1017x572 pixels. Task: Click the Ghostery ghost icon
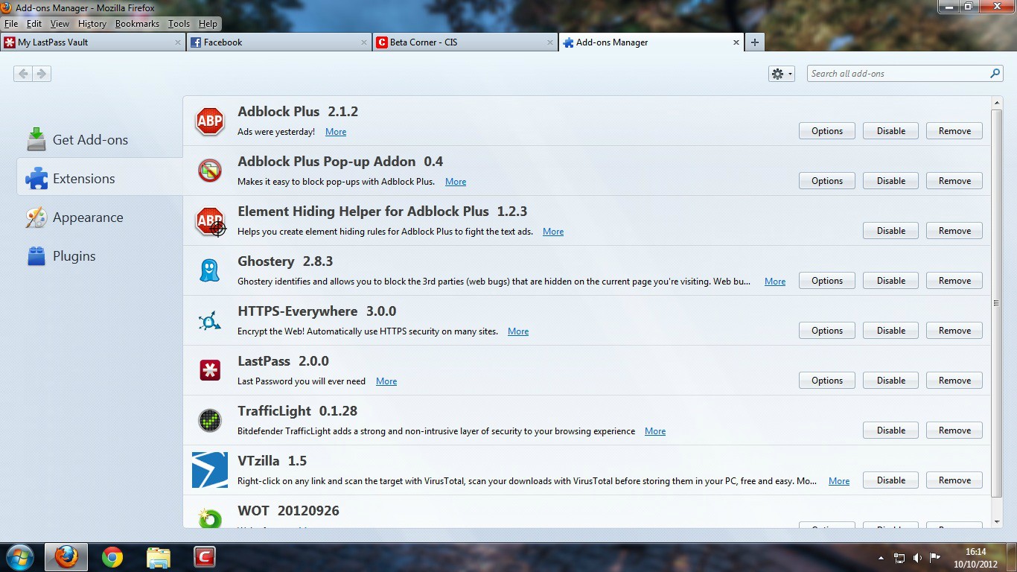pyautogui.click(x=210, y=270)
